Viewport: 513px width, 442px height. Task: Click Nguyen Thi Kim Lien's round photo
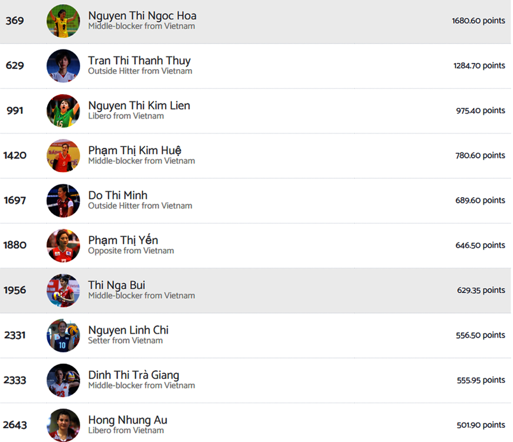click(x=63, y=111)
